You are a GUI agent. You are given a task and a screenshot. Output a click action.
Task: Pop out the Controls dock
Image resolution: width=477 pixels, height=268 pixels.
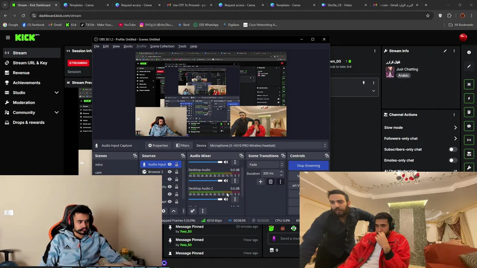327,156
